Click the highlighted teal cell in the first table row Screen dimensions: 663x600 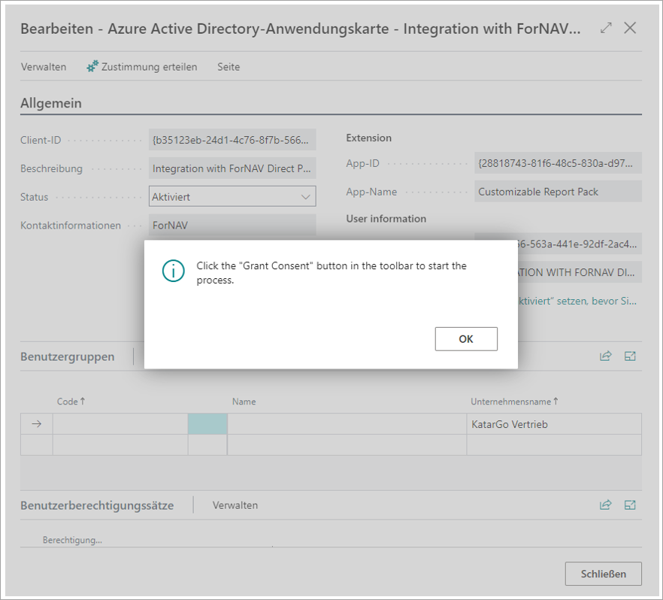(x=207, y=424)
